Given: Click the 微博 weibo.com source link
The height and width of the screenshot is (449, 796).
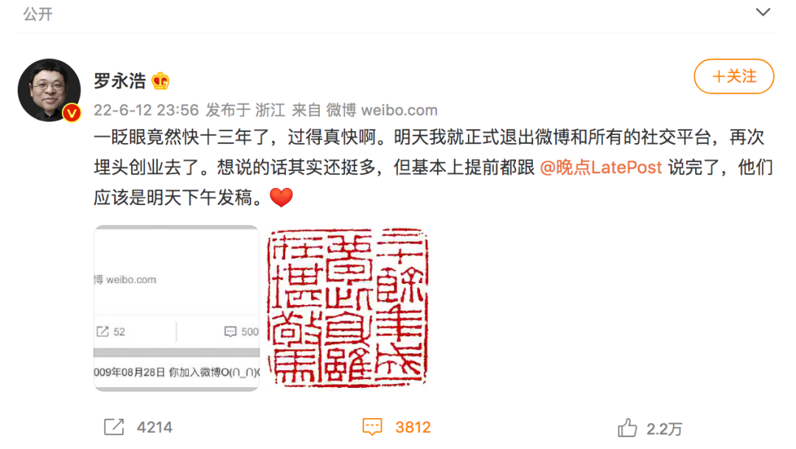Looking at the screenshot, I should tap(382, 110).
